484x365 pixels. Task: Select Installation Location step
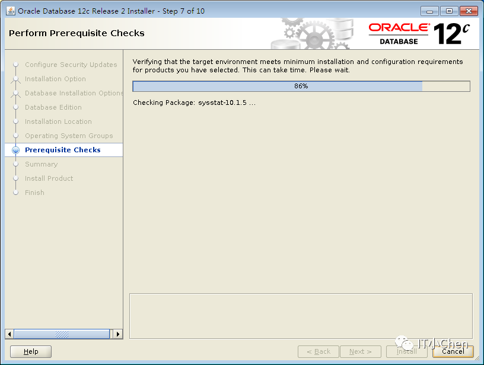58,121
